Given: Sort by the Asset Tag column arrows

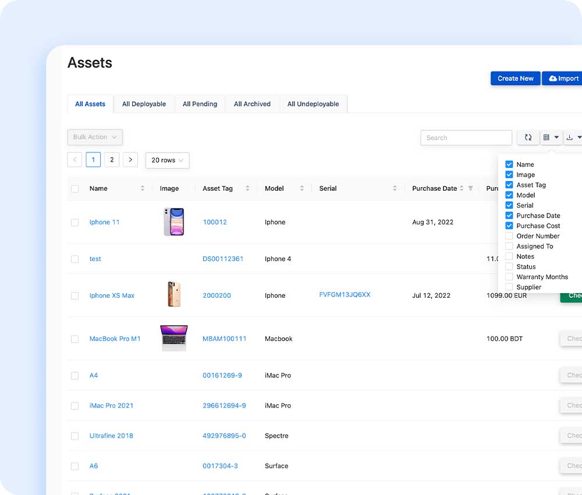Looking at the screenshot, I should pos(247,188).
